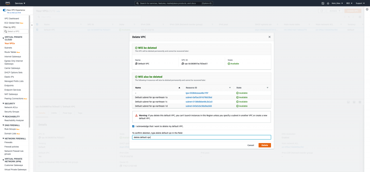Viewport: 370px width, 172px height.
Task: Uncheck the Default VPC row checkbox
Action: point(37,30)
